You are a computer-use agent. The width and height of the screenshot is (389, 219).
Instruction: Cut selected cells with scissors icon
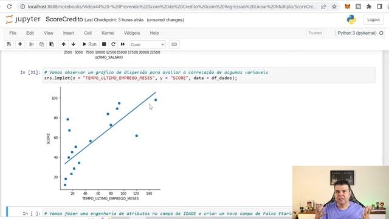(x=31, y=44)
